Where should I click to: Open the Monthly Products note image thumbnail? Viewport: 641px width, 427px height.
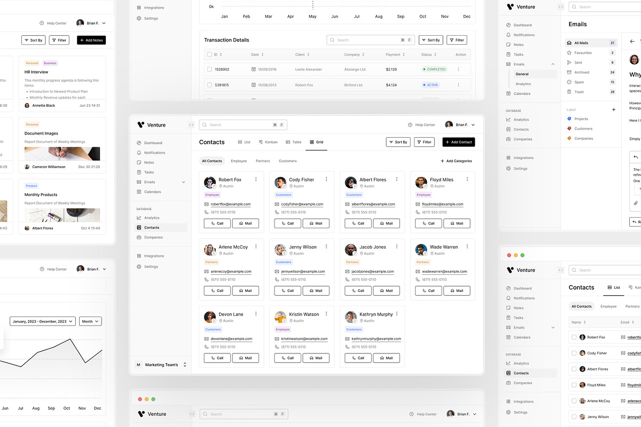pos(62,215)
